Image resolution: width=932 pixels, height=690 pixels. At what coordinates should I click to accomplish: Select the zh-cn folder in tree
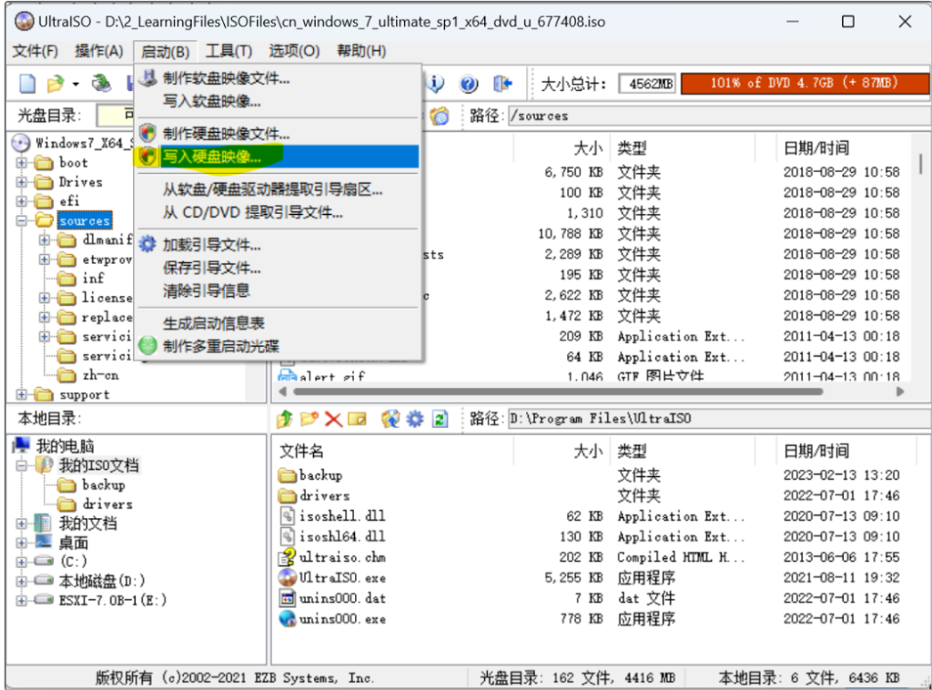(100, 375)
